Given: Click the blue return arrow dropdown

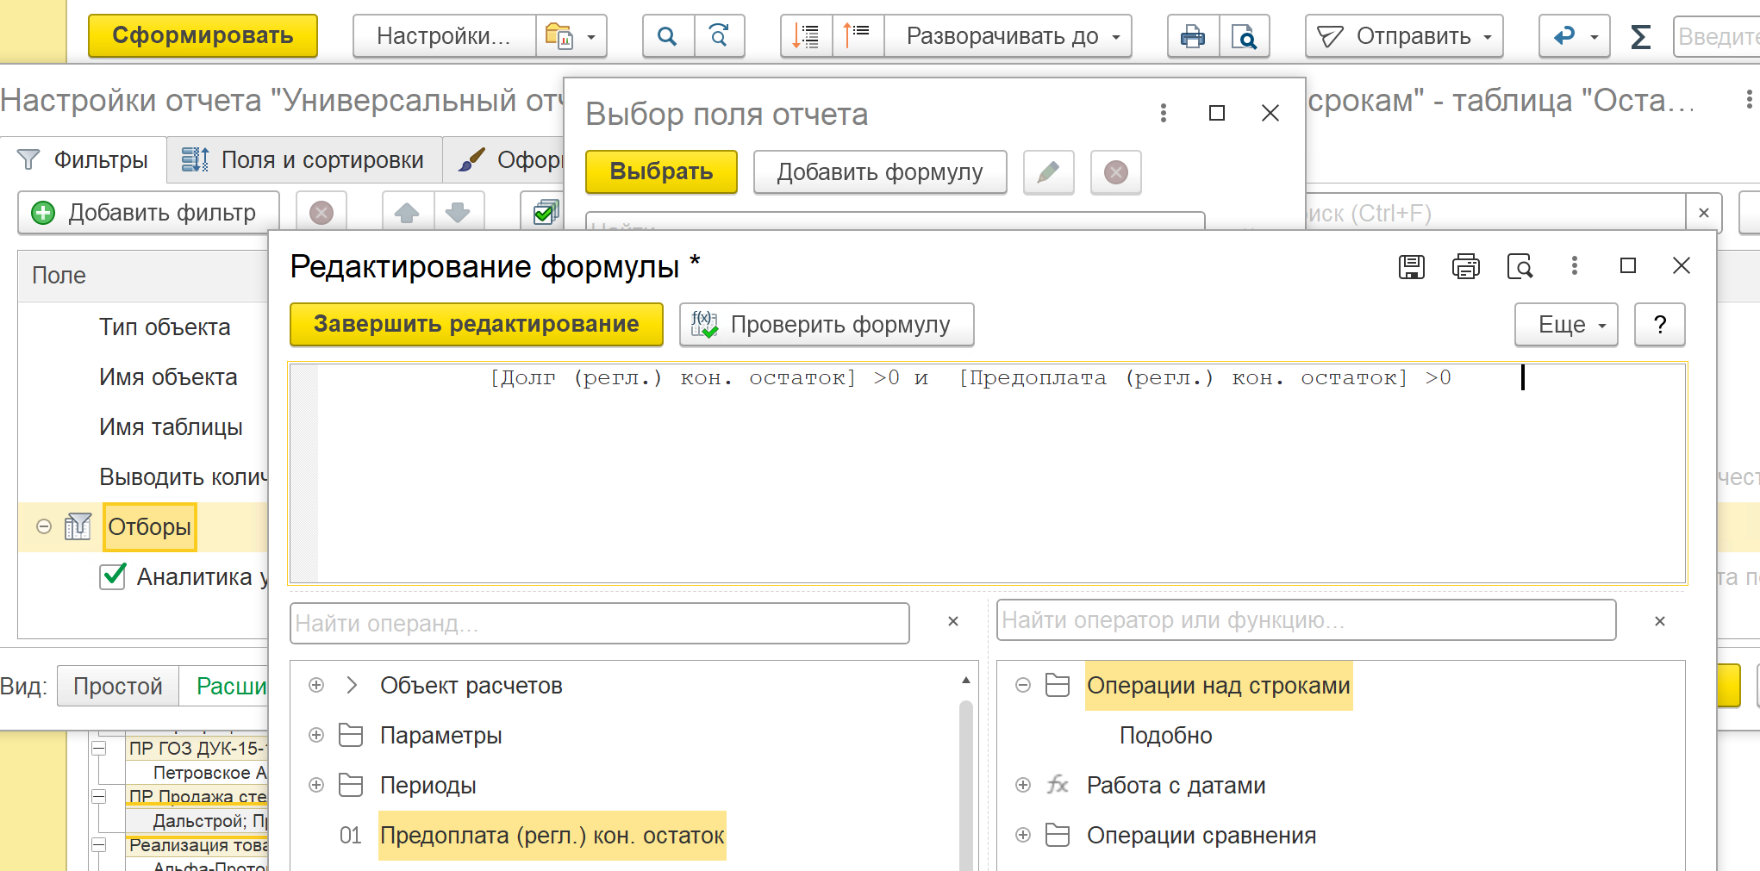Looking at the screenshot, I should click(x=1574, y=36).
